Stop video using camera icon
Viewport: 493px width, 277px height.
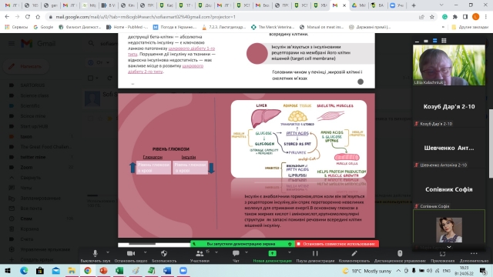tap(131, 253)
